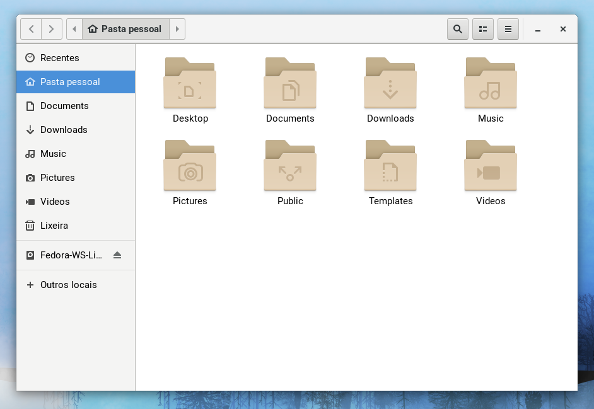594x409 pixels.
Task: Open the hamburger options menu
Action: coord(508,29)
